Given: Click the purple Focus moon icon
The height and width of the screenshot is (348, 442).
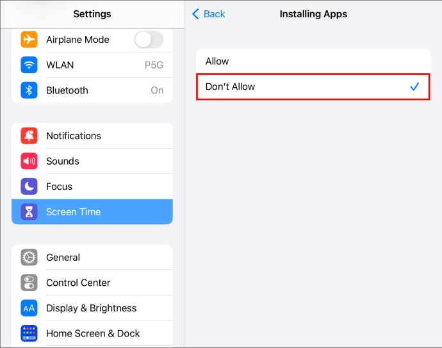Looking at the screenshot, I should (x=29, y=186).
